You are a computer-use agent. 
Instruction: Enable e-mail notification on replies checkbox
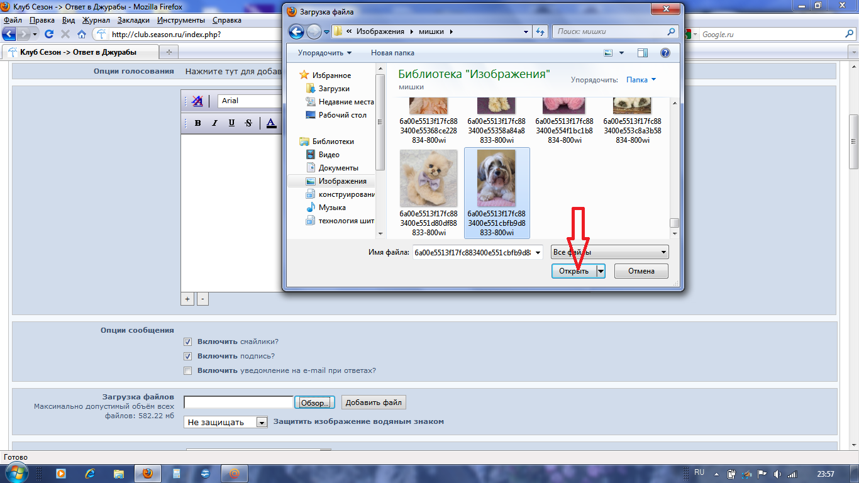pyautogui.click(x=187, y=370)
